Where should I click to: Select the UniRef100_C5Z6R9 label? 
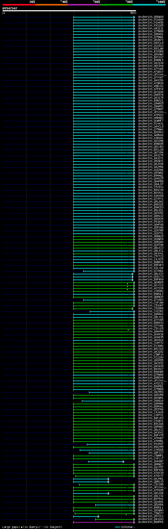click(151, 308)
